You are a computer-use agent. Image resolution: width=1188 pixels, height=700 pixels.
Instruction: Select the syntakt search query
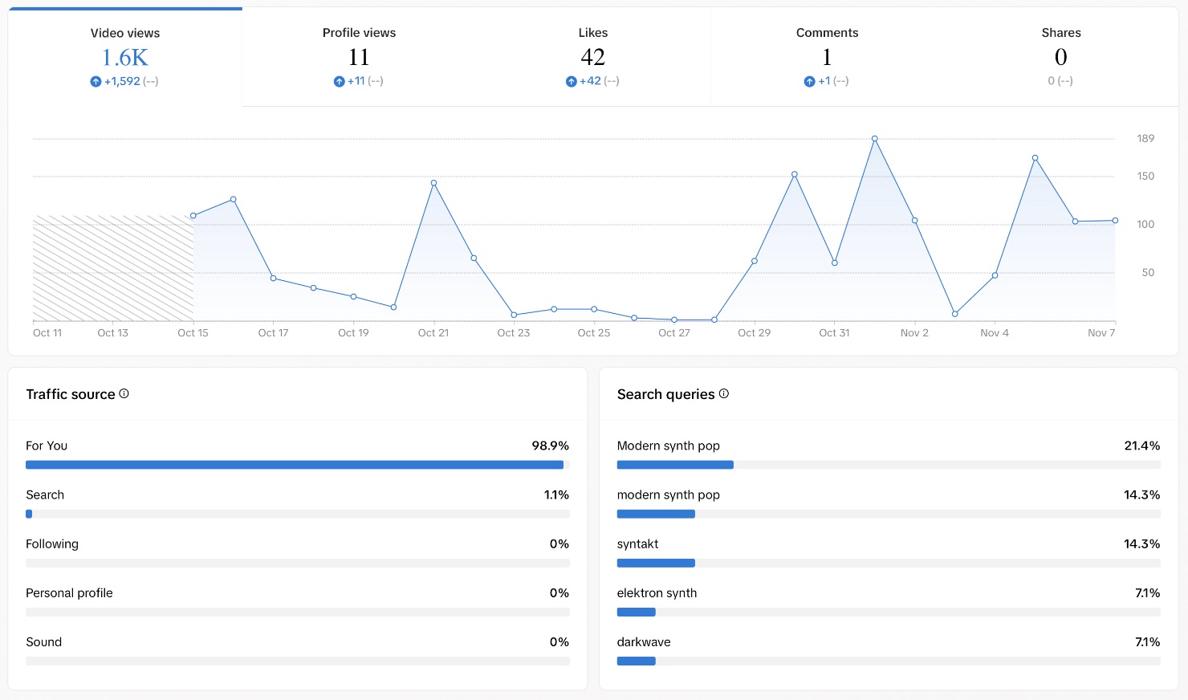click(637, 543)
